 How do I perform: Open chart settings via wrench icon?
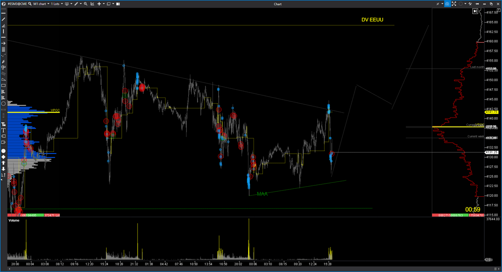pos(470,4)
